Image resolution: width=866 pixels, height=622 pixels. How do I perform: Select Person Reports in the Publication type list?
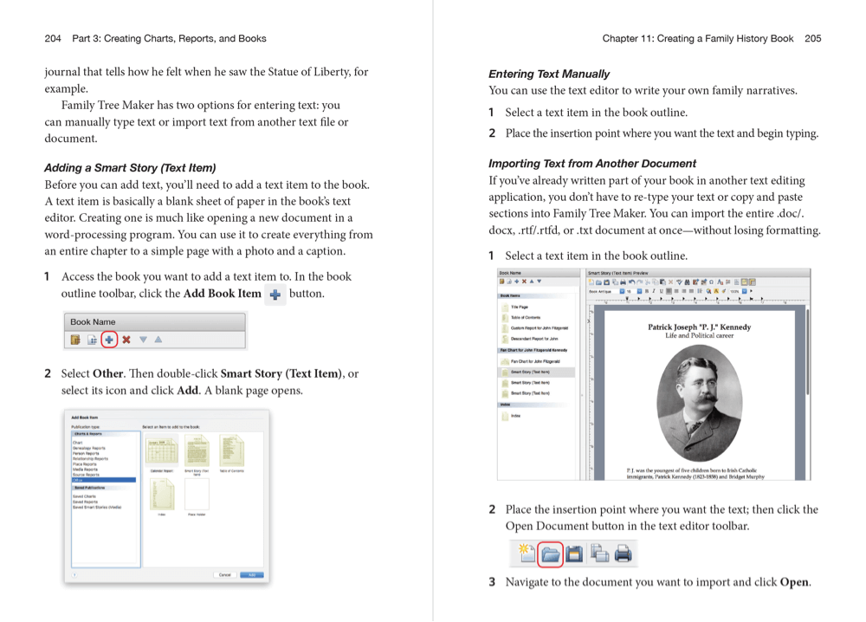tap(86, 454)
